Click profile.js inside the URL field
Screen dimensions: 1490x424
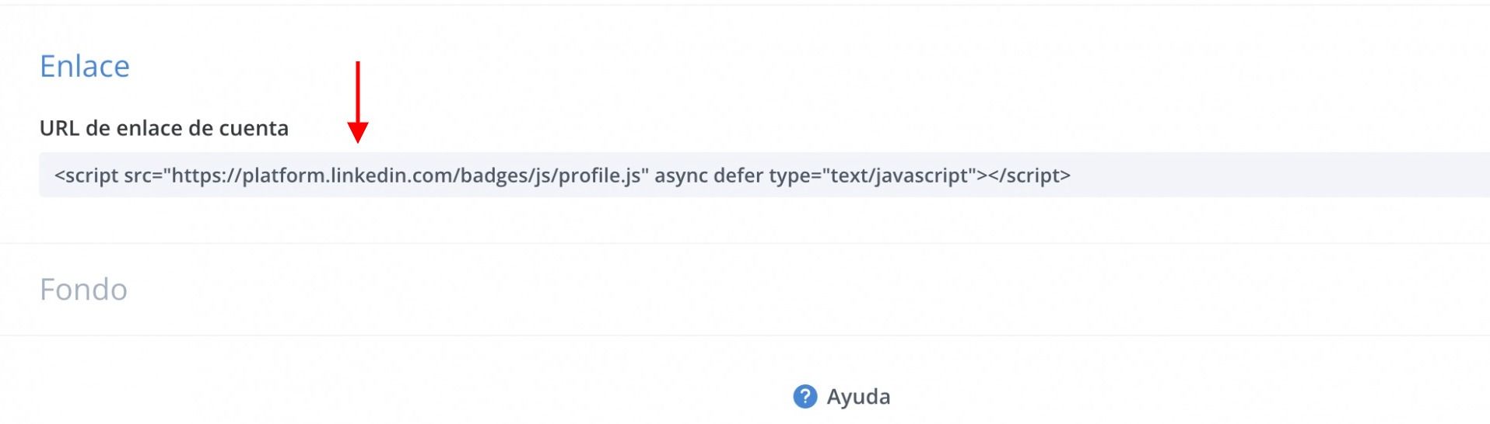click(x=599, y=176)
